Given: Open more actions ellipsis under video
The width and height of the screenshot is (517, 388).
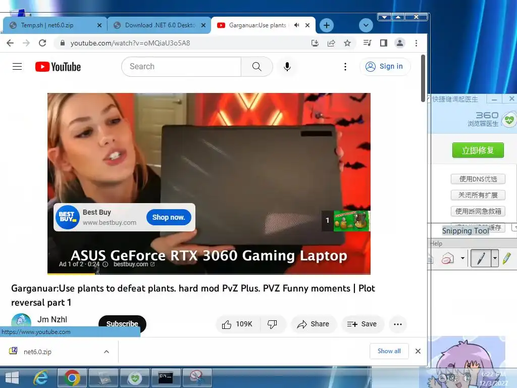Looking at the screenshot, I should [x=398, y=324].
